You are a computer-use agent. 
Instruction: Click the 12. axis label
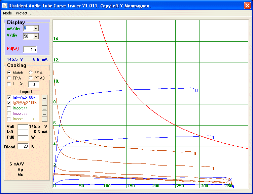coord(56,60)
